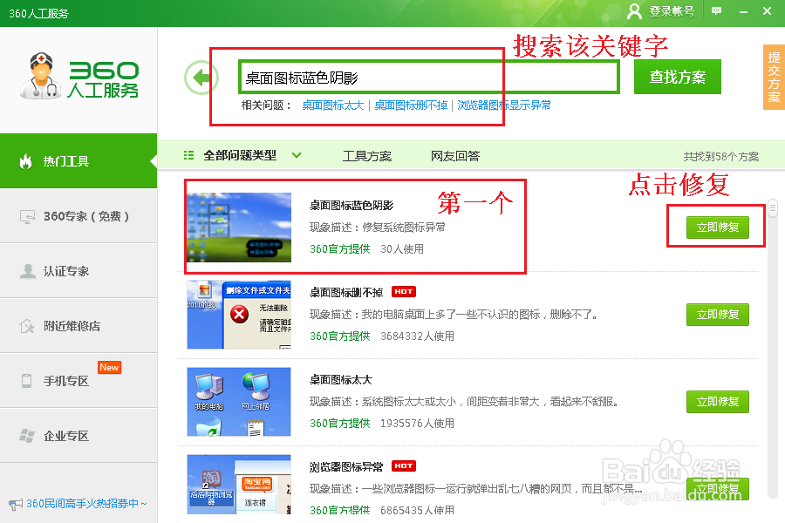This screenshot has height=523, width=785.
Task: Click the result title 浏览器图标异常
Action: tap(346, 466)
